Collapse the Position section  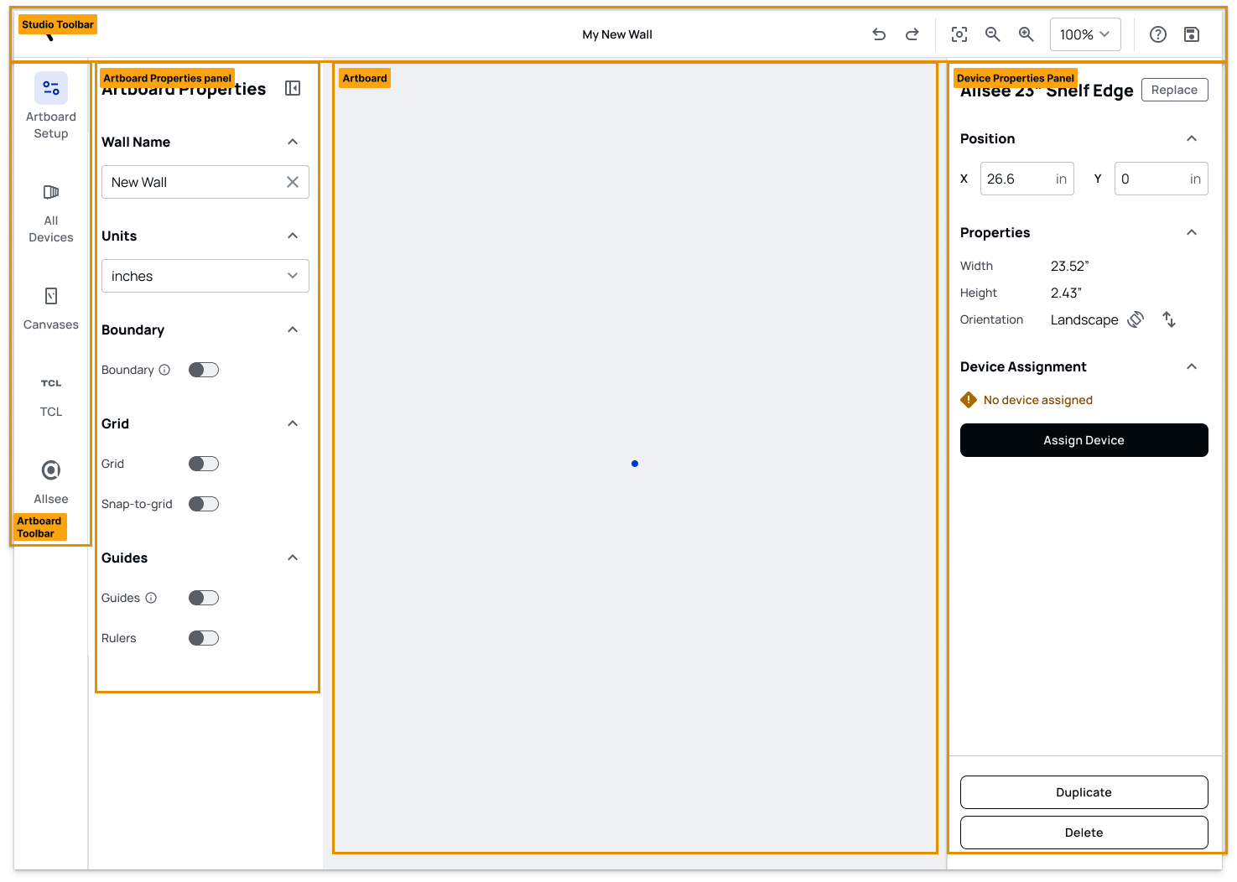tap(1192, 138)
